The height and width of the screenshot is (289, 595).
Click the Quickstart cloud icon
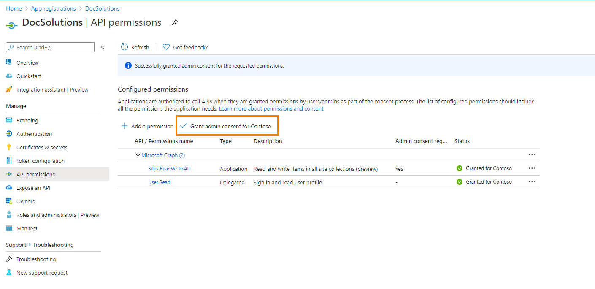click(x=9, y=76)
